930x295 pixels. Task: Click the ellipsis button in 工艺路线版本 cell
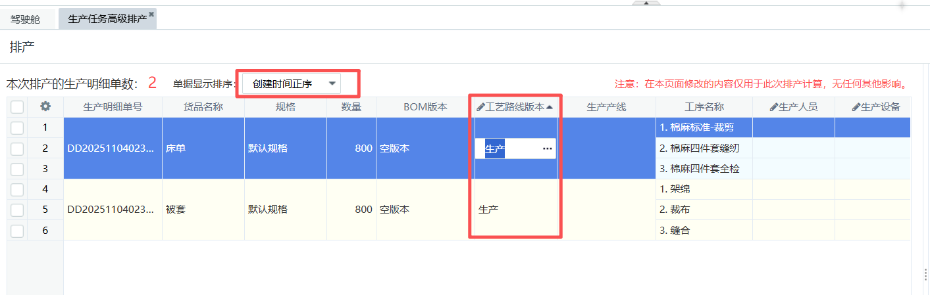coord(548,148)
